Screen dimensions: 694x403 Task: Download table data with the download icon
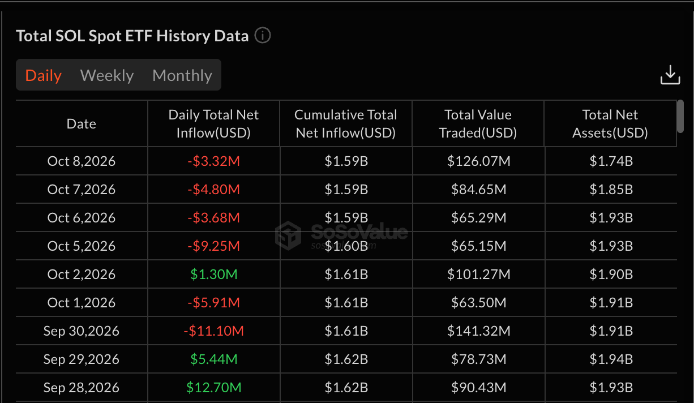(x=670, y=75)
